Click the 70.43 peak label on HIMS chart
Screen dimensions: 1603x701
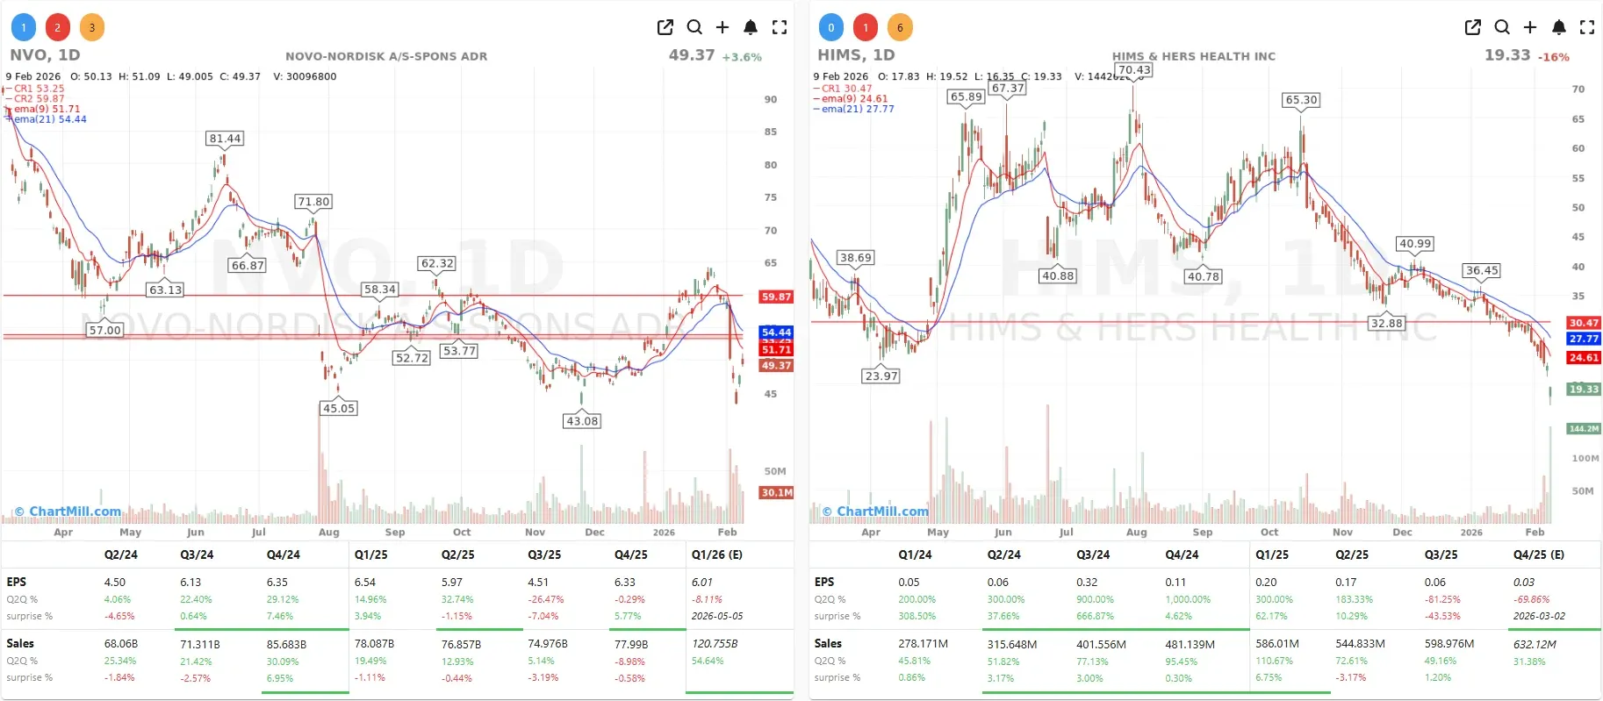(x=1134, y=70)
